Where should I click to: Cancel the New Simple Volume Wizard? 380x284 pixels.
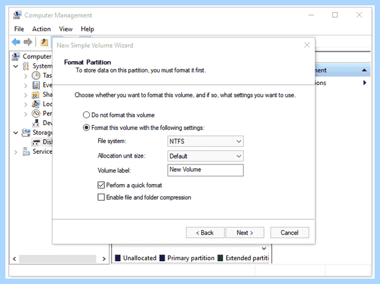[x=289, y=232]
